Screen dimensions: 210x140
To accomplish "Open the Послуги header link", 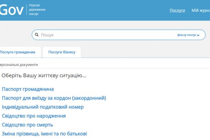I will click(x=177, y=10).
